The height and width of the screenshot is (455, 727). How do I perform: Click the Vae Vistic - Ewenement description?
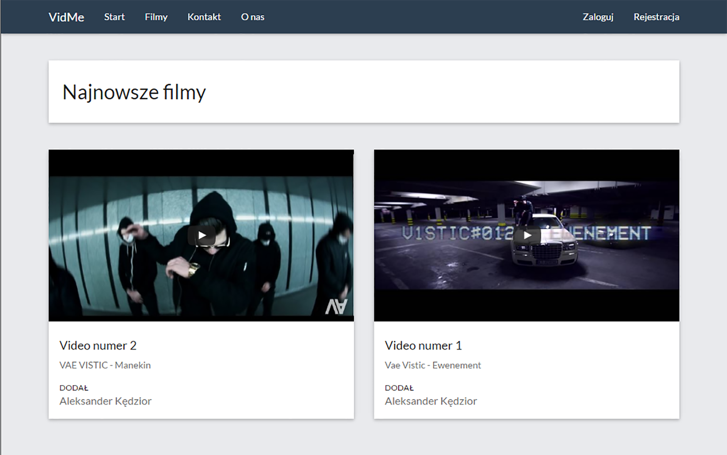[433, 365]
